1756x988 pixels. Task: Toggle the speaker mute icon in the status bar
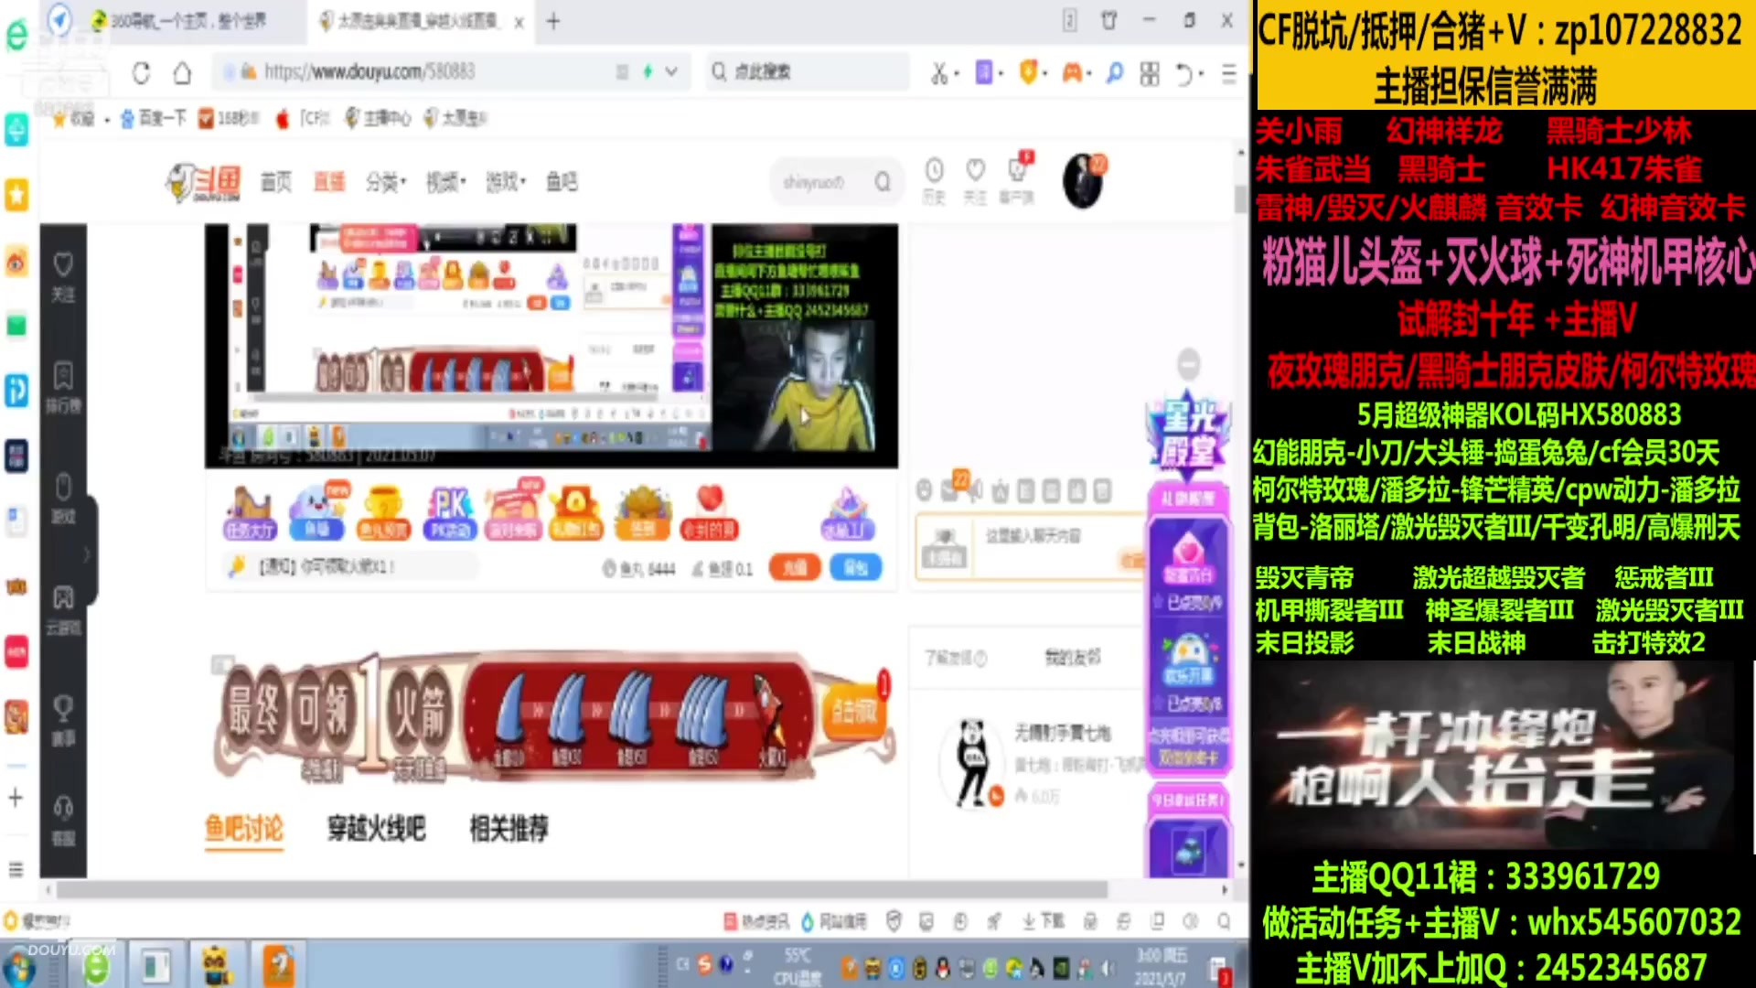tap(1190, 921)
